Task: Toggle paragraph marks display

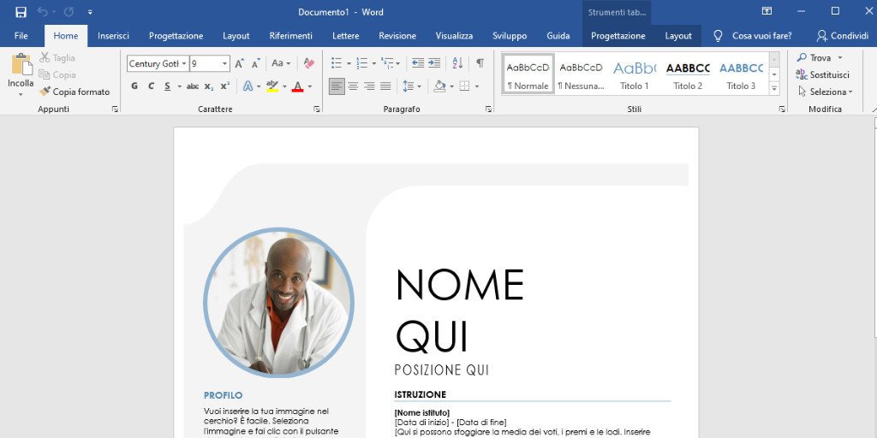Action: (480, 63)
